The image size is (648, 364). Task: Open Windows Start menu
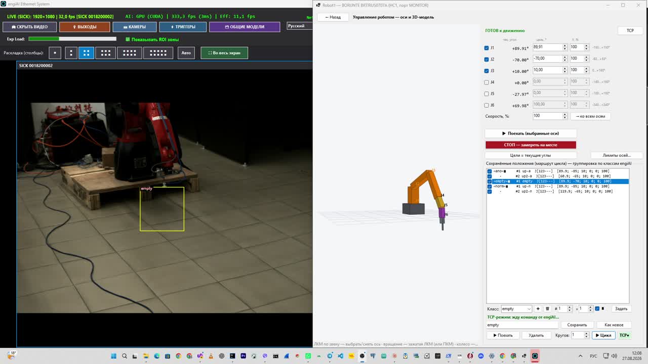114,356
